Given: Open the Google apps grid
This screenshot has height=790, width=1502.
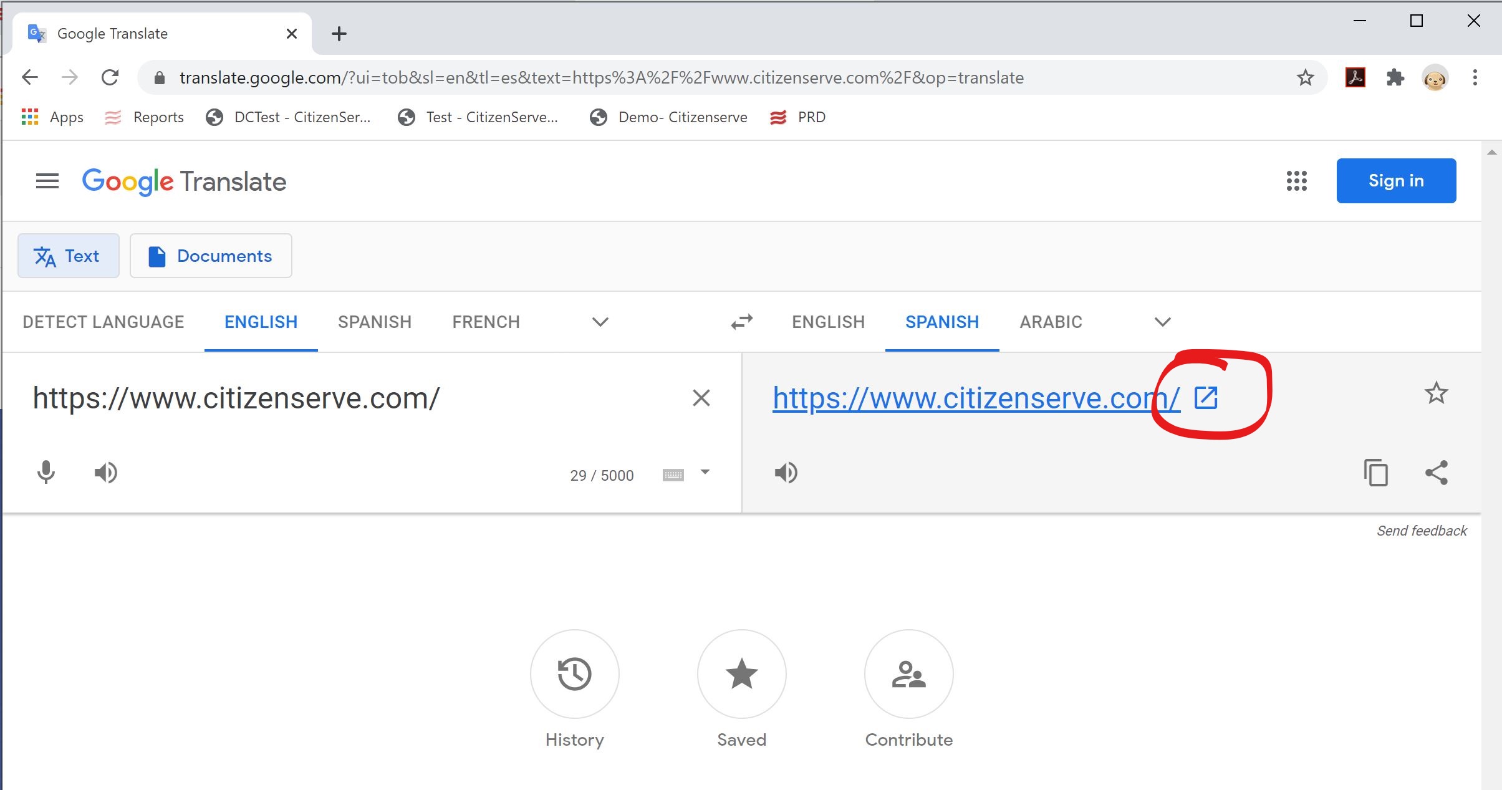Looking at the screenshot, I should (x=1296, y=181).
